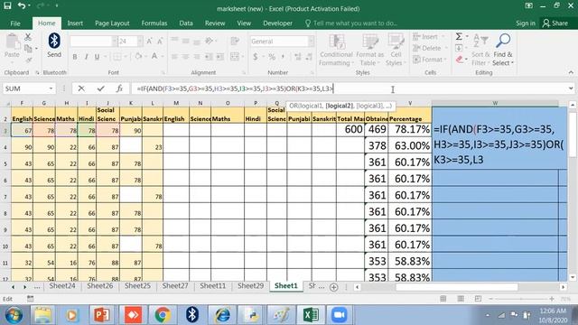The width and height of the screenshot is (578, 325).
Task: Switch to the Data tab
Action: coord(186,23)
